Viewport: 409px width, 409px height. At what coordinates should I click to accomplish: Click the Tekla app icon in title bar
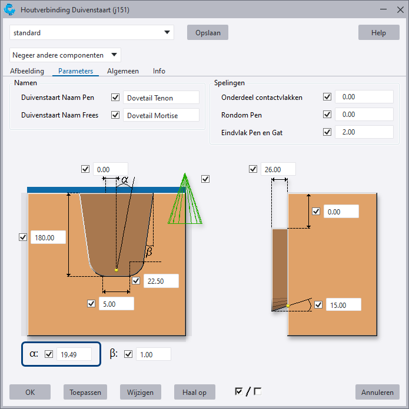point(10,10)
